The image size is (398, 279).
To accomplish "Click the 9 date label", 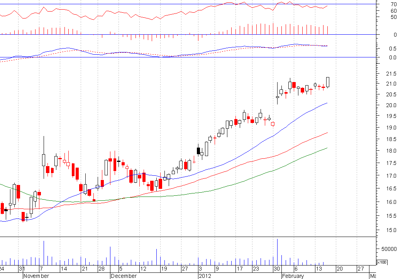I will 217,269.
